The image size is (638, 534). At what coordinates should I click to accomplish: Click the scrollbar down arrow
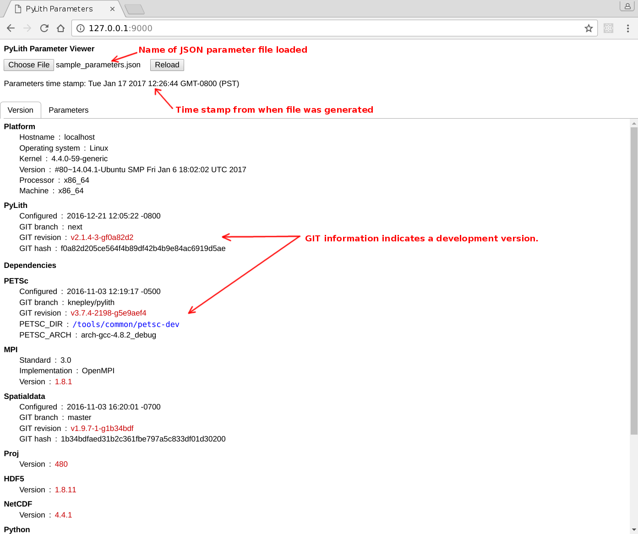click(x=634, y=529)
